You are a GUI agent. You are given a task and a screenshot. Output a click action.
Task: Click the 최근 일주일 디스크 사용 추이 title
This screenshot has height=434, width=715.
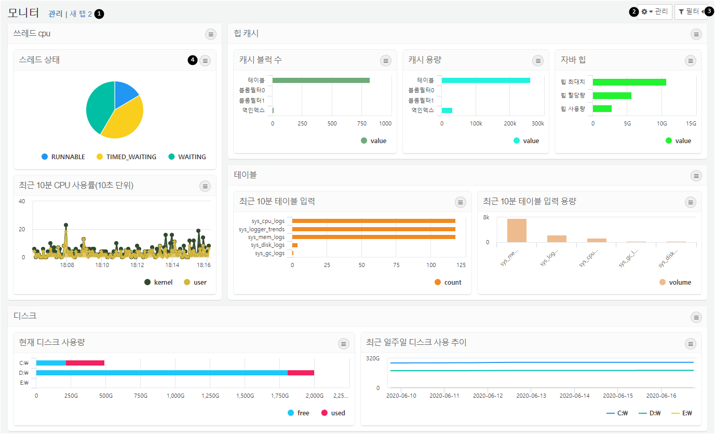pos(416,342)
